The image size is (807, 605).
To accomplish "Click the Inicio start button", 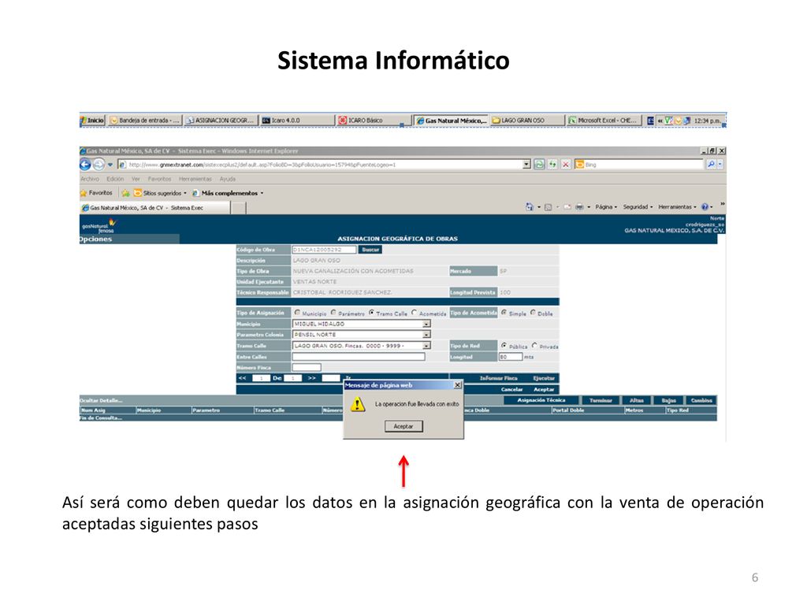I will click(x=93, y=121).
